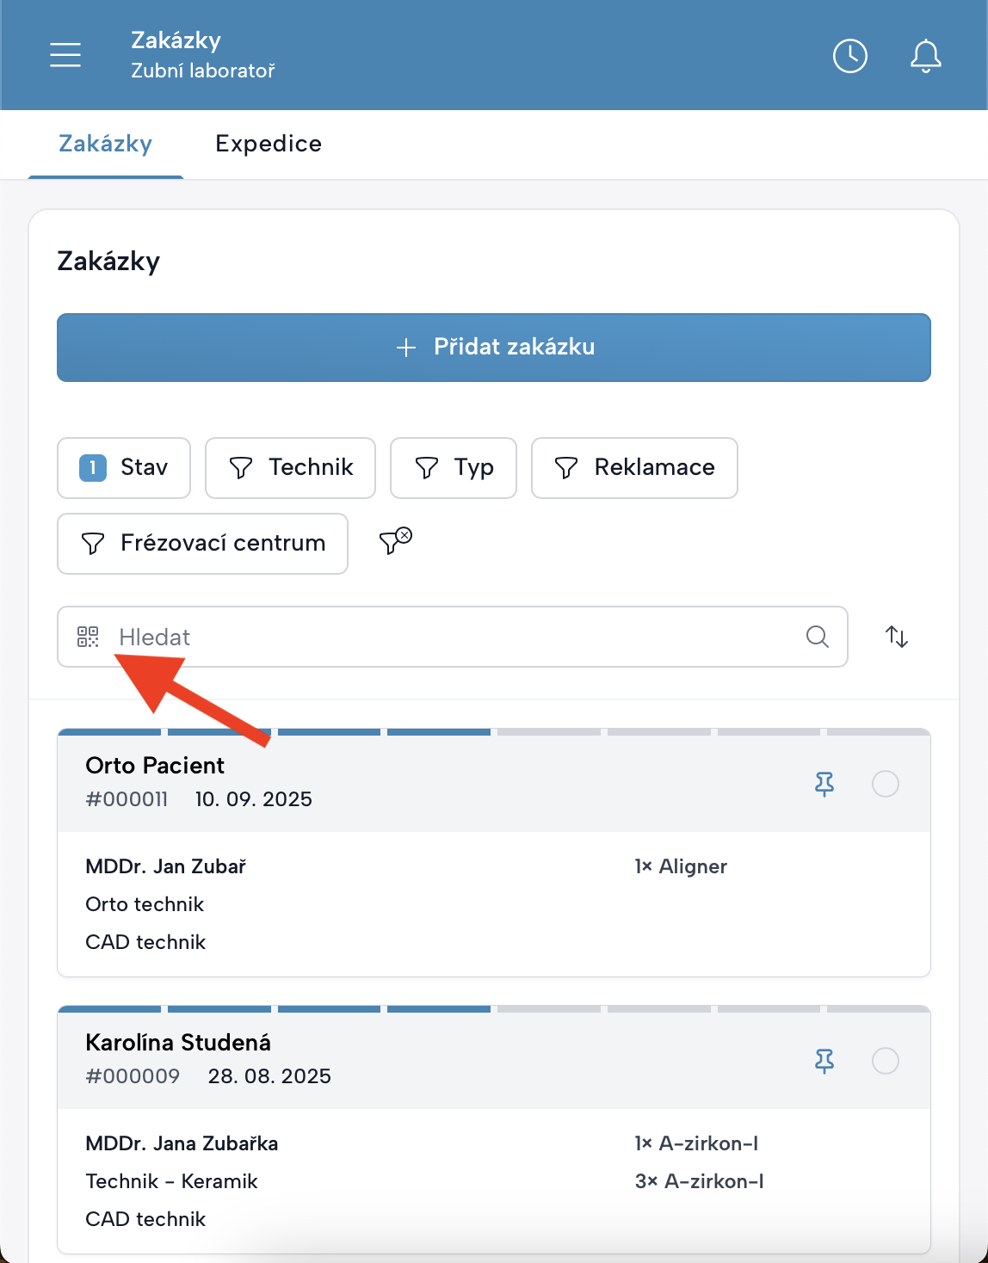
Task: Pin the Orto Pacient order
Action: tap(824, 784)
